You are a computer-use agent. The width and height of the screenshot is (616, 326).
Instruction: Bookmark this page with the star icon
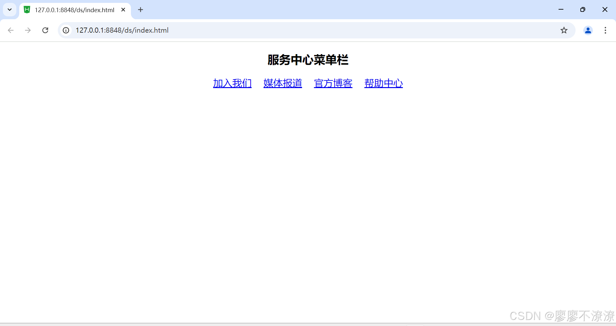point(564,30)
